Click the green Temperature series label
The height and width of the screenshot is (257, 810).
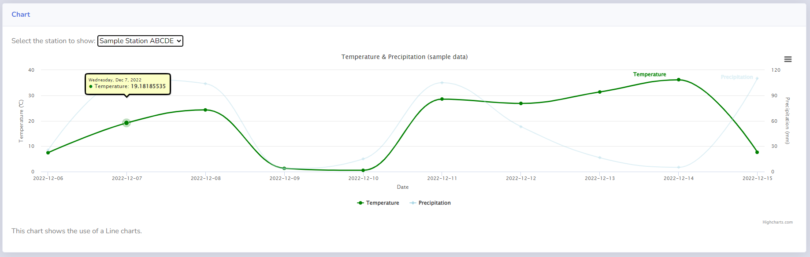(x=649, y=74)
